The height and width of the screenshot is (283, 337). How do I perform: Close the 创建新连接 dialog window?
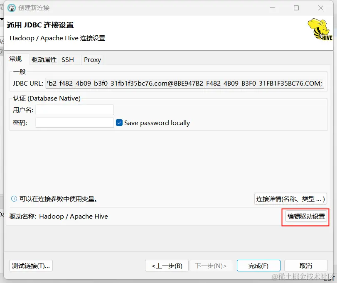tap(321, 8)
